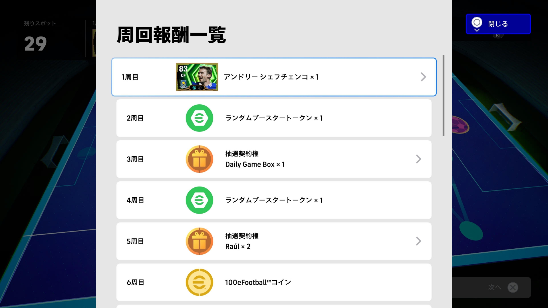
Task: Click the reward list vertical scrollbar
Action: click(444, 96)
